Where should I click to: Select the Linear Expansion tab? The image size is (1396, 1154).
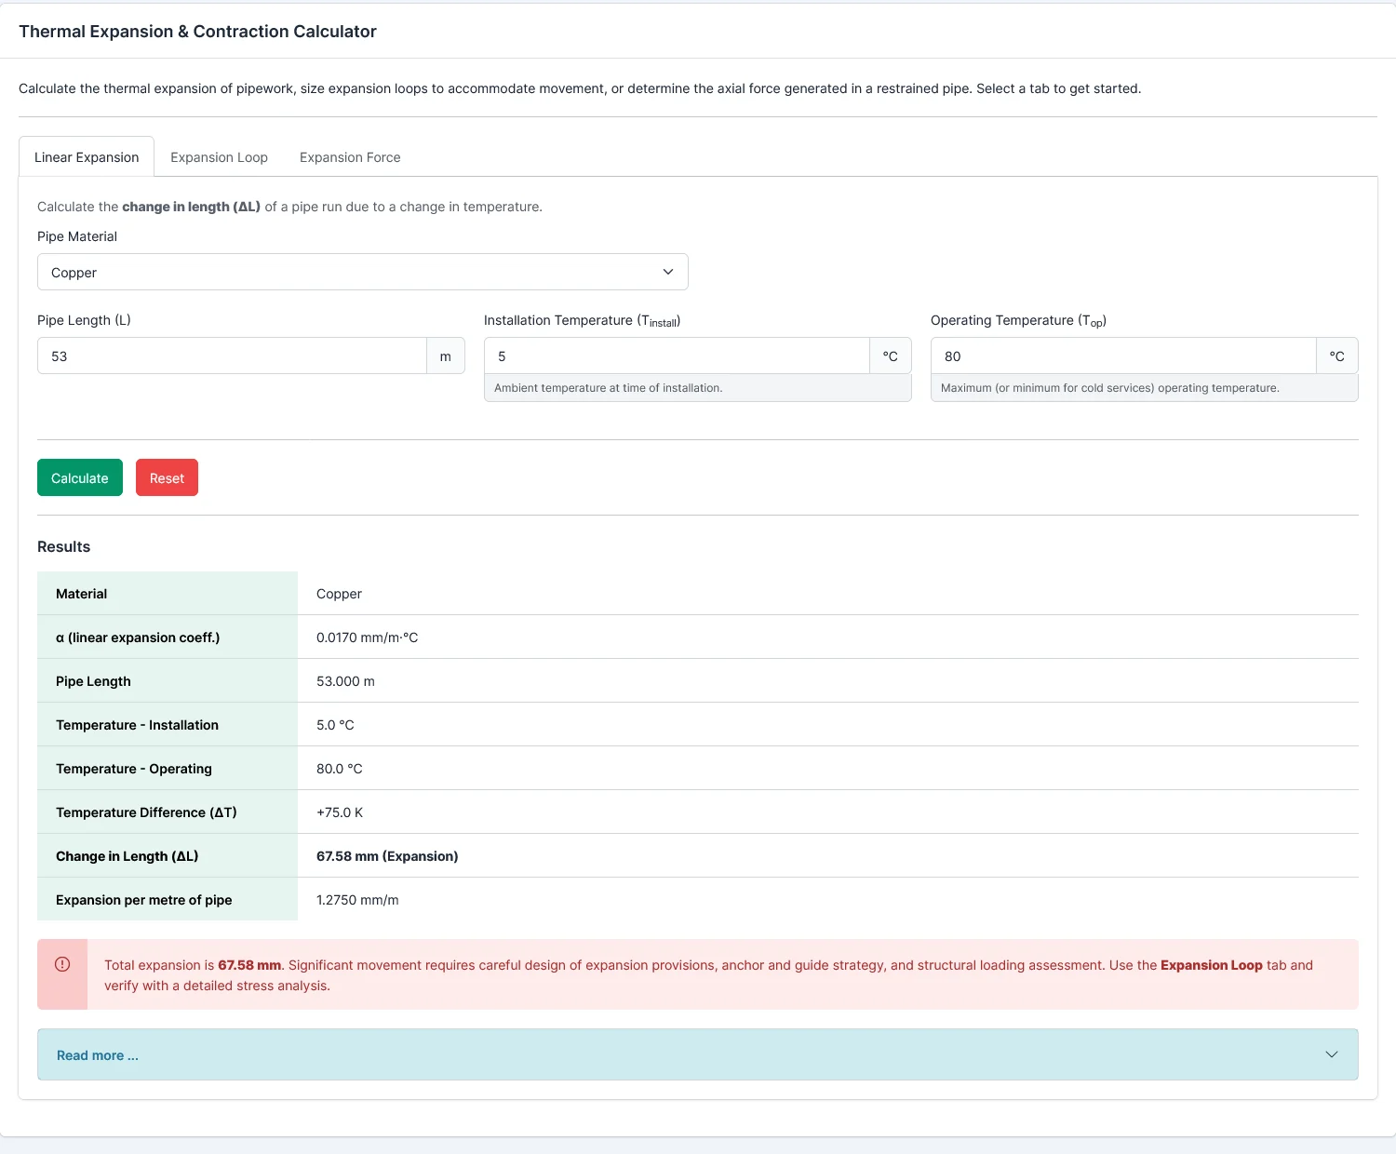[87, 157]
